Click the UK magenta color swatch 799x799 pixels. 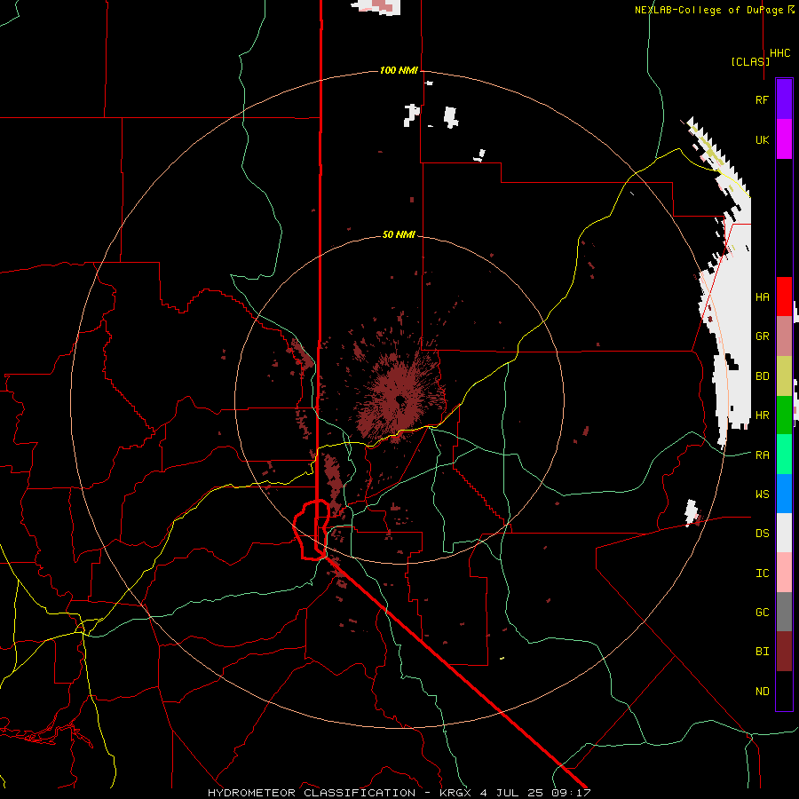coord(784,139)
